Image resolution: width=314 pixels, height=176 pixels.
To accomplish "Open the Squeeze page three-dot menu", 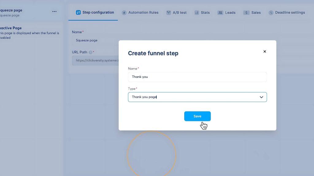I will pos(54,11).
